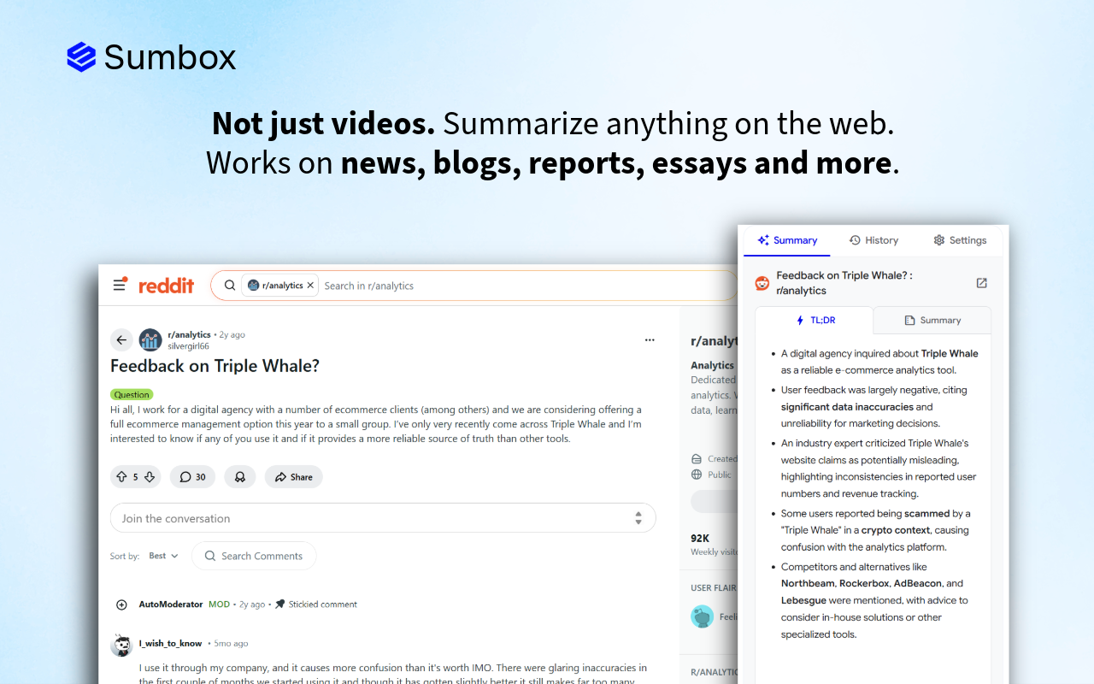Viewport: 1094px width, 684px height.
Task: Click the Share button
Action: point(293,477)
